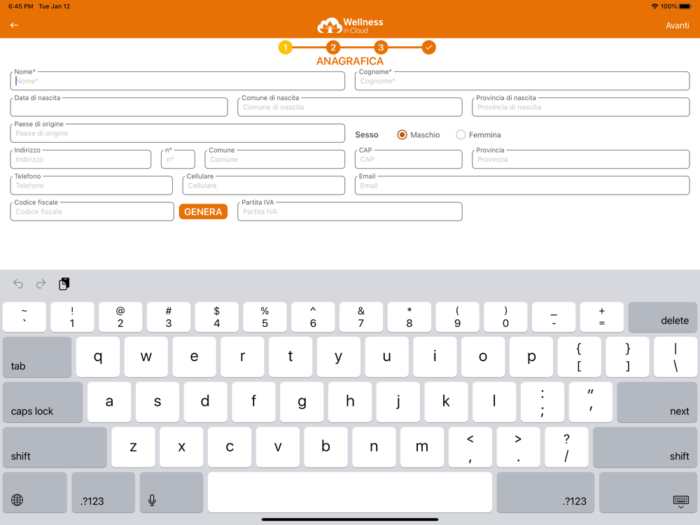
Task: Tap the left shift key
Action: click(x=55, y=447)
